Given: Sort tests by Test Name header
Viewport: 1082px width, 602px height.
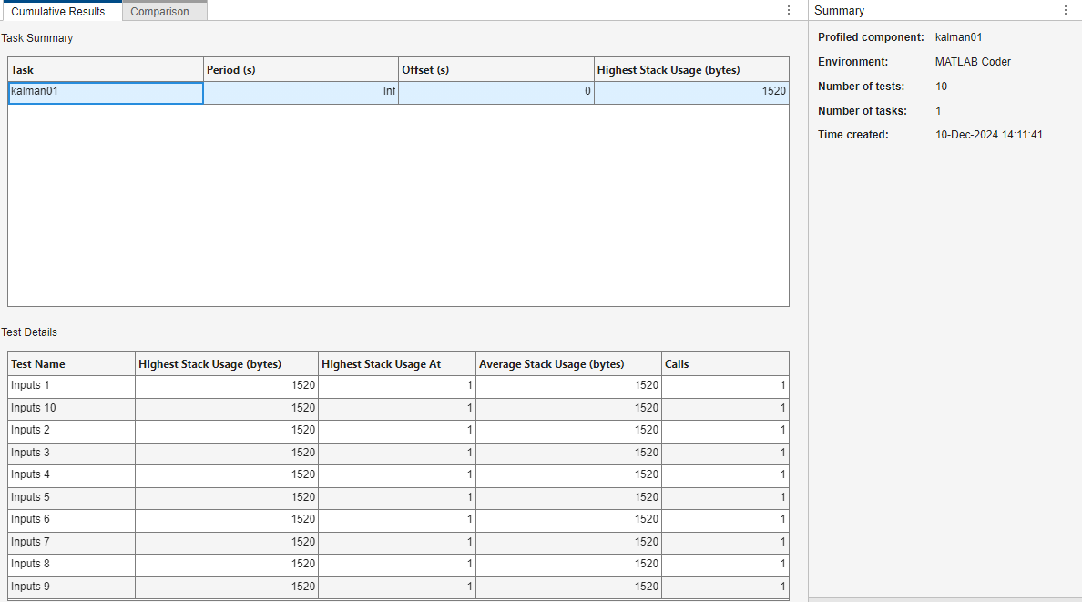Looking at the screenshot, I should pos(71,364).
